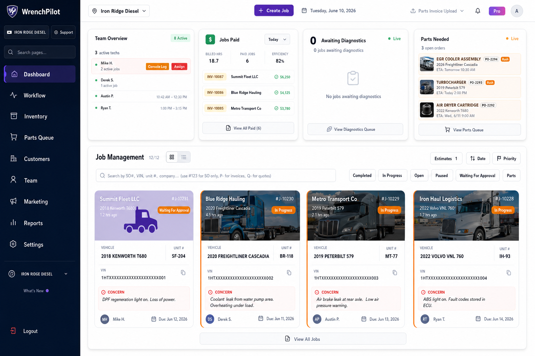Click the Pro plan badge
This screenshot has width=535, height=356.
[497, 11]
